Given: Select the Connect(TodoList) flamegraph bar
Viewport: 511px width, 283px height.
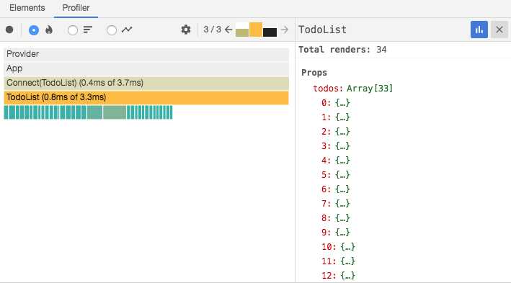Looking at the screenshot, I should click(x=146, y=83).
